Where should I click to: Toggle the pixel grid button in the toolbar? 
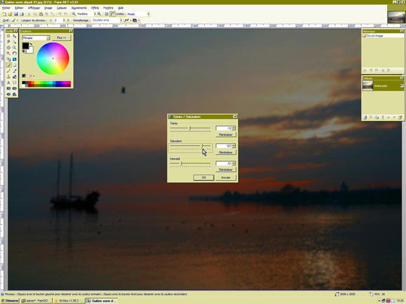tap(107, 13)
